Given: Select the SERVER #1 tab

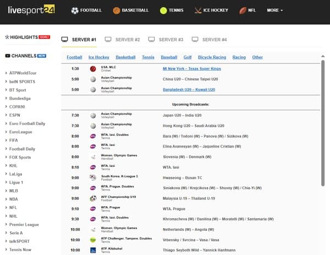Looking at the screenshot, I should (79, 39).
